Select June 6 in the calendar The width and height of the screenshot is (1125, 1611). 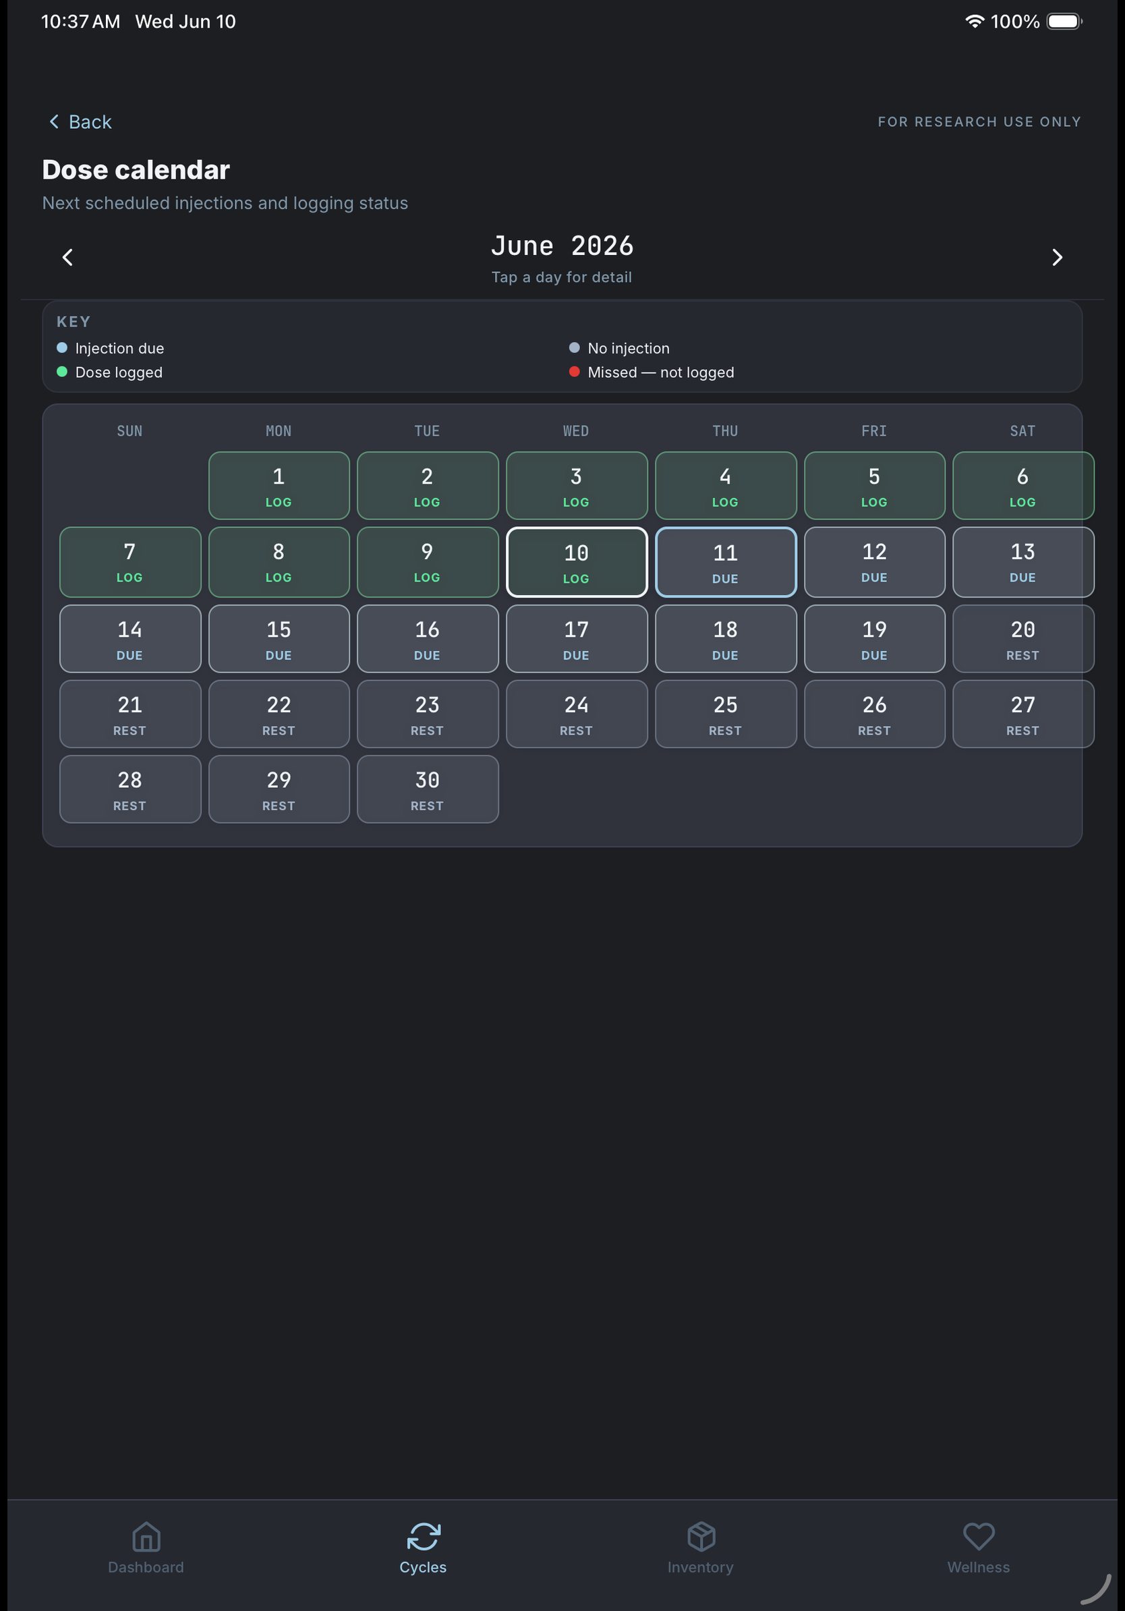click(x=1023, y=486)
